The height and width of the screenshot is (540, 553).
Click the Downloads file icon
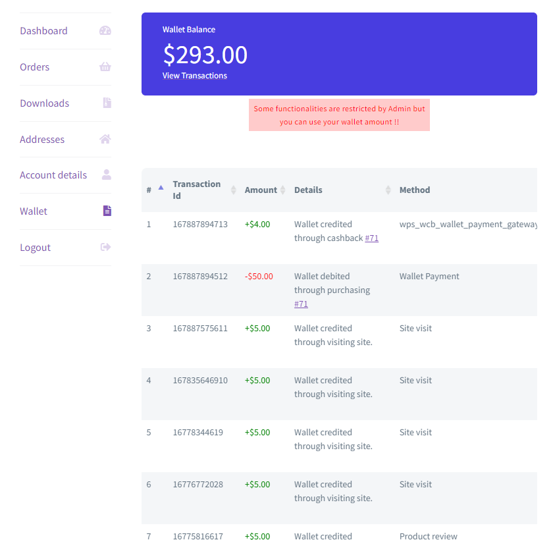click(x=107, y=103)
